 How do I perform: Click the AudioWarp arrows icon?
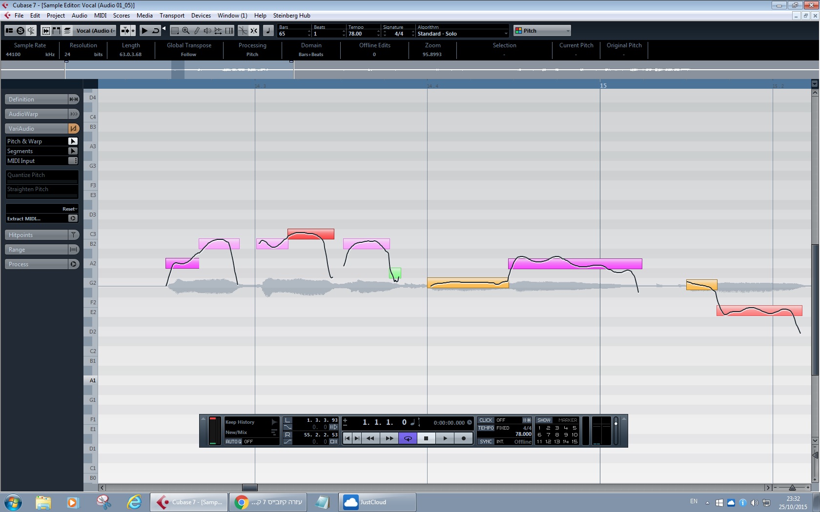74,114
